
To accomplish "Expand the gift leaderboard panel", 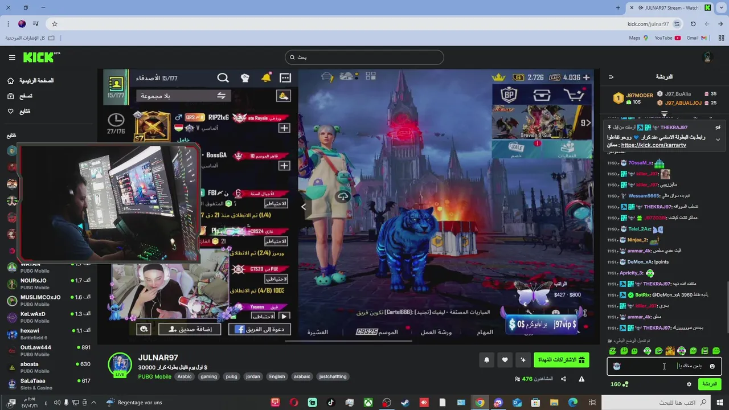I will tap(664, 114).
